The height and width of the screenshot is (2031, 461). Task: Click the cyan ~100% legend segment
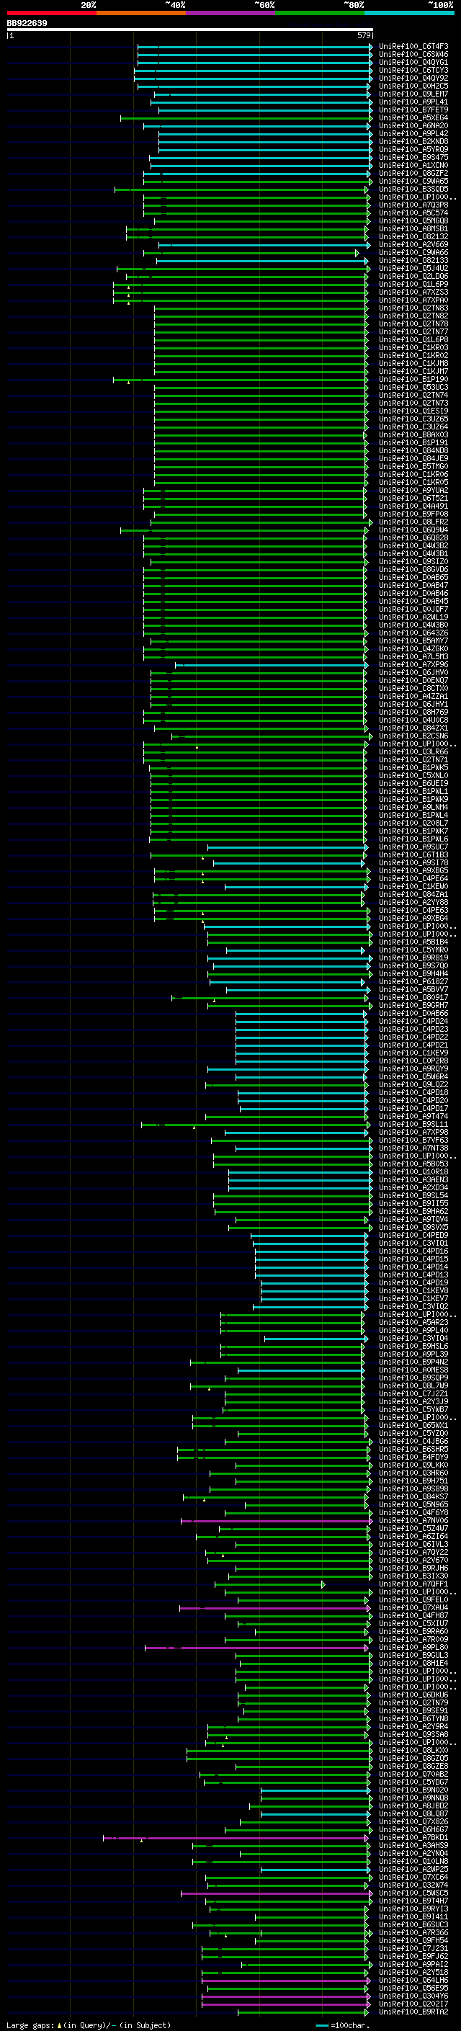click(x=410, y=14)
